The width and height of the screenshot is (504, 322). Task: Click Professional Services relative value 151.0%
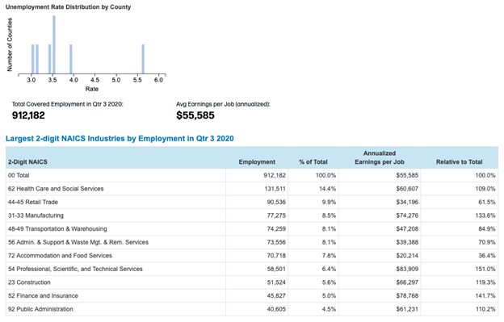coord(485,269)
